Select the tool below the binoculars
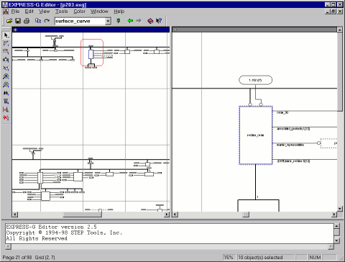 (6, 101)
